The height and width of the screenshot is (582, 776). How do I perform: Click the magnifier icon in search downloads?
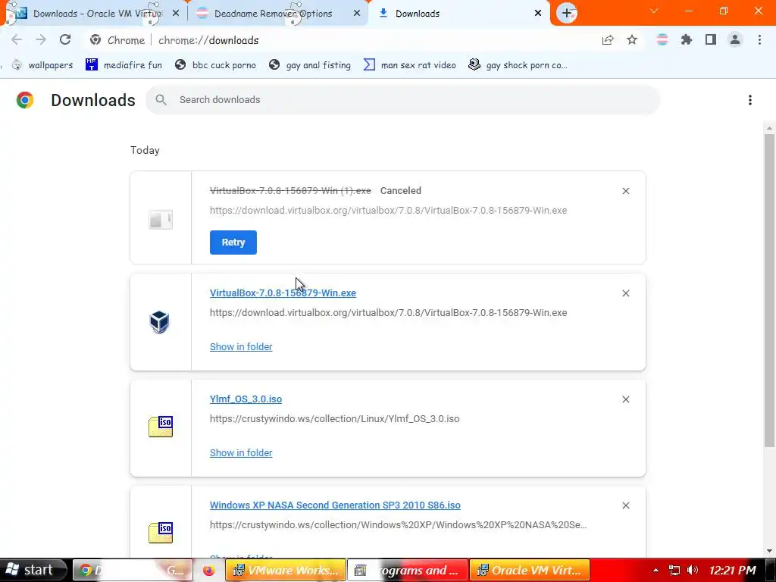tap(161, 100)
